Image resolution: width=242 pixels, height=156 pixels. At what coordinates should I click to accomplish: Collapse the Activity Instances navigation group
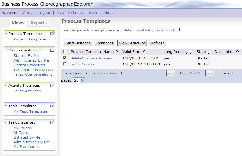click(6, 85)
